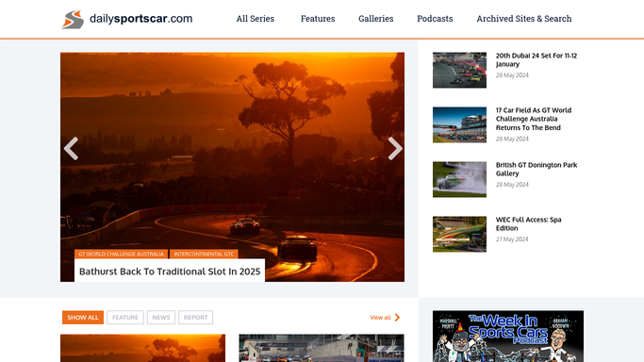The height and width of the screenshot is (362, 644).
Task: Open the 20th Dubai 24 article thumbnail
Action: (x=459, y=70)
